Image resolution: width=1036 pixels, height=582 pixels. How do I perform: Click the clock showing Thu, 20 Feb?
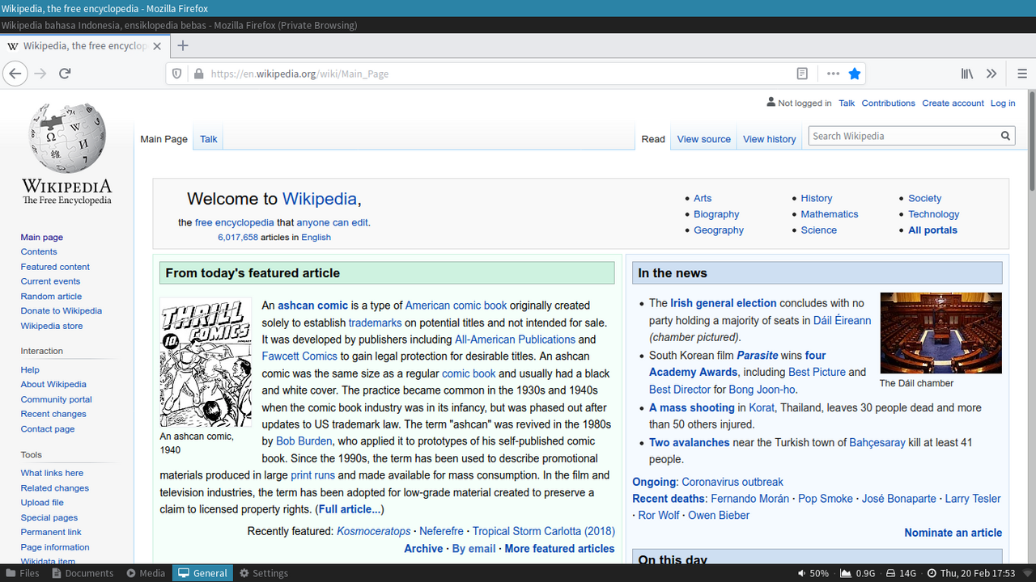pos(971,573)
